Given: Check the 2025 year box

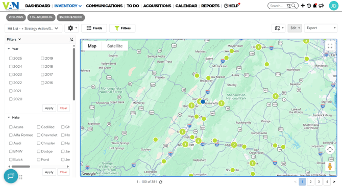Looking at the screenshot, I should coord(11,59).
